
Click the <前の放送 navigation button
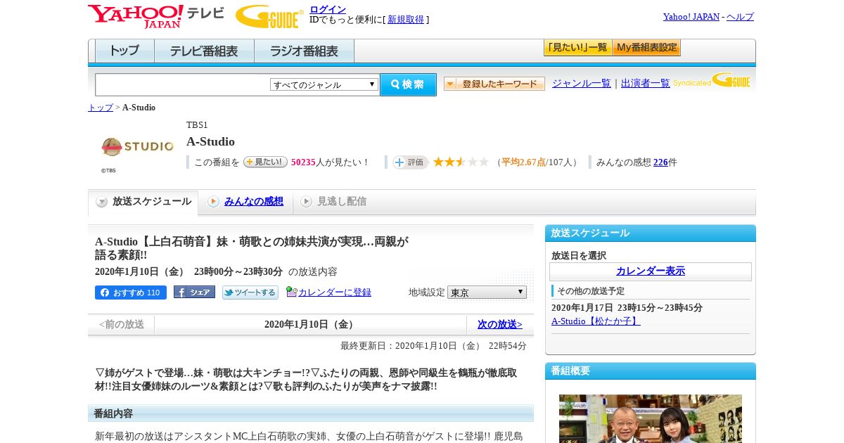122,325
